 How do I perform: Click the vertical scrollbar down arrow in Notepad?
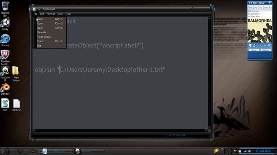click(x=209, y=128)
